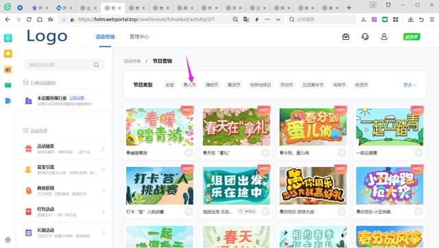Bookmark the page with the star icon

[x=50, y=19]
